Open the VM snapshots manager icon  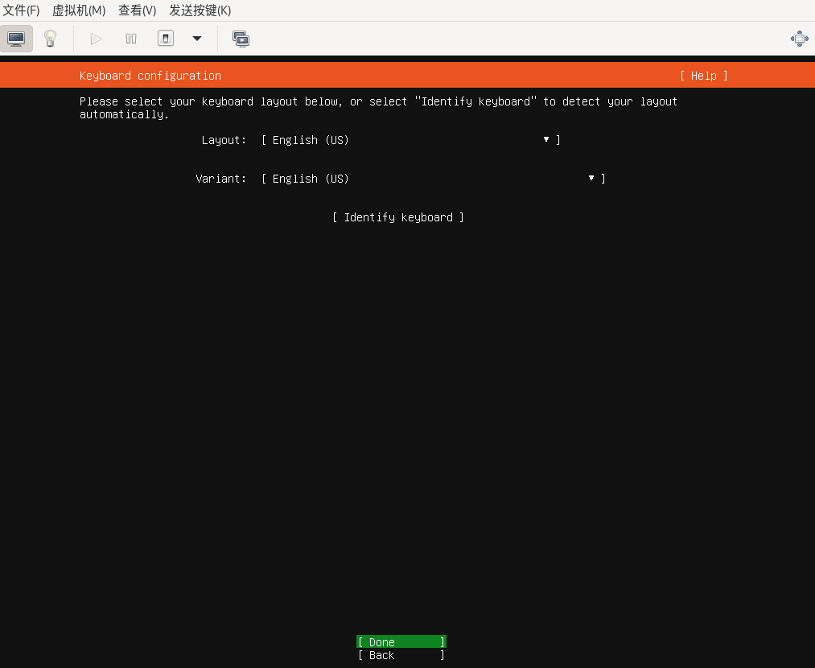click(x=241, y=39)
